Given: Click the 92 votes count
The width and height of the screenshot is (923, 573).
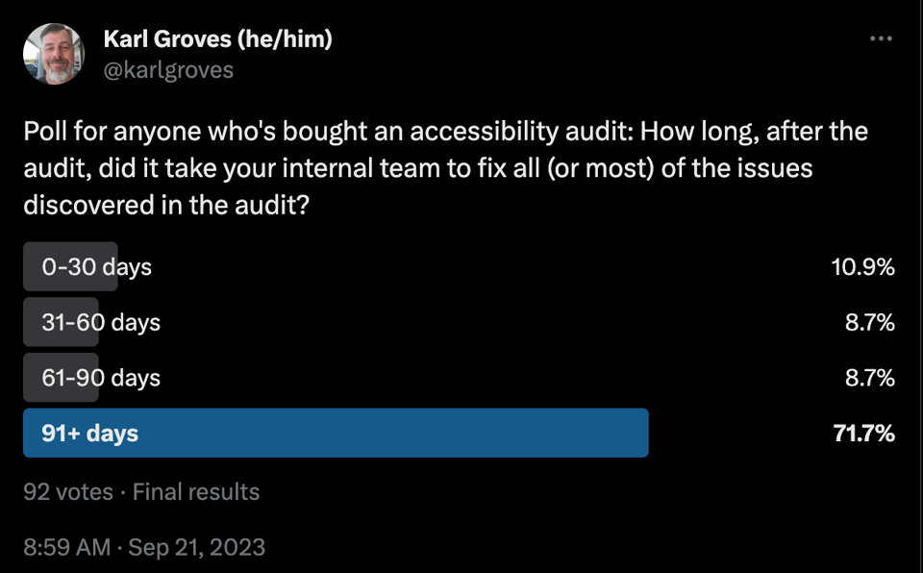Looking at the screenshot, I should coord(67,492).
